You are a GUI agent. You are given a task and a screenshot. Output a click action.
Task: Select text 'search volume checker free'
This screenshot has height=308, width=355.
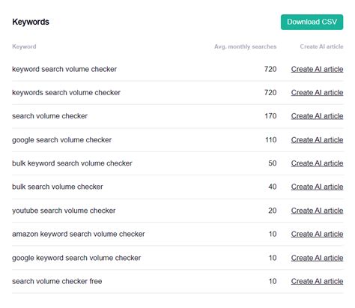(57, 281)
